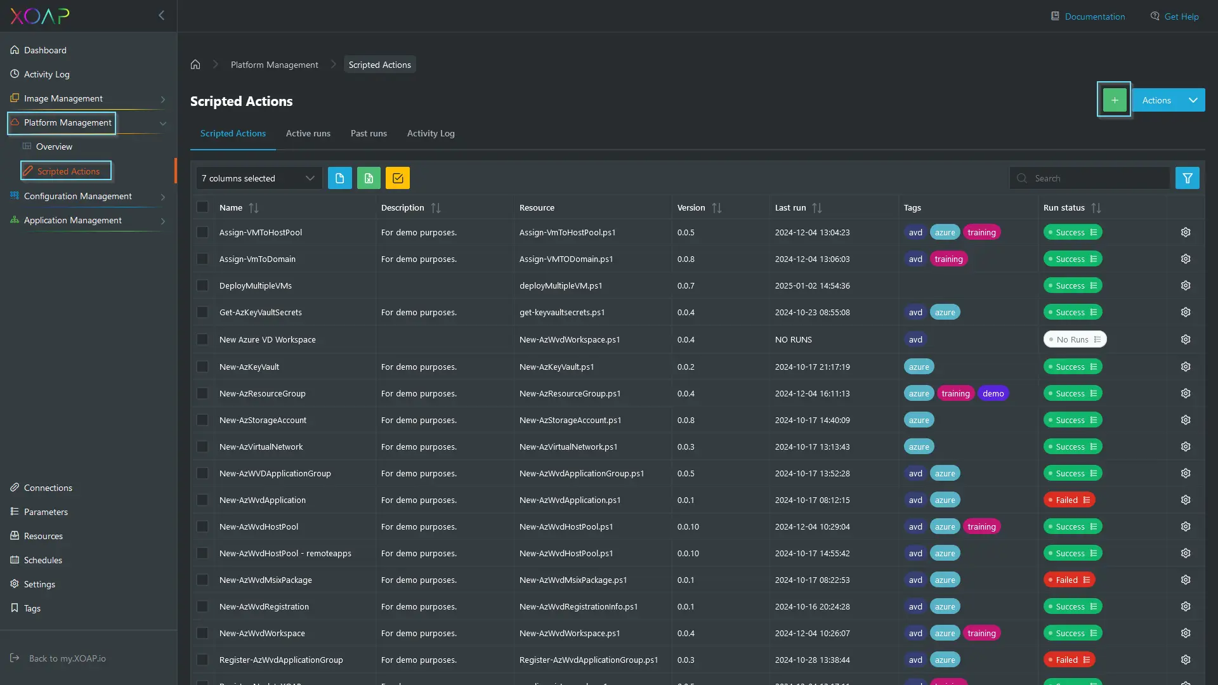Check the New-AzResourceGroup row checkbox
Screen dimensions: 1218x685
pyautogui.click(x=202, y=393)
